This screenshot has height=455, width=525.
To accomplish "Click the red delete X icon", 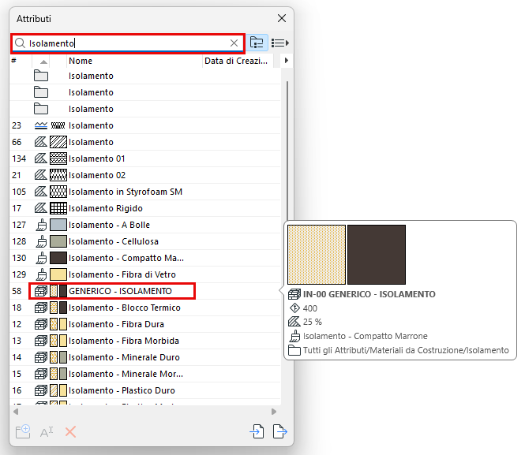I will click(70, 431).
